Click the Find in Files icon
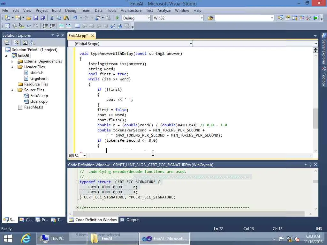Viewport: 327px width, 245px height. [x=210, y=18]
